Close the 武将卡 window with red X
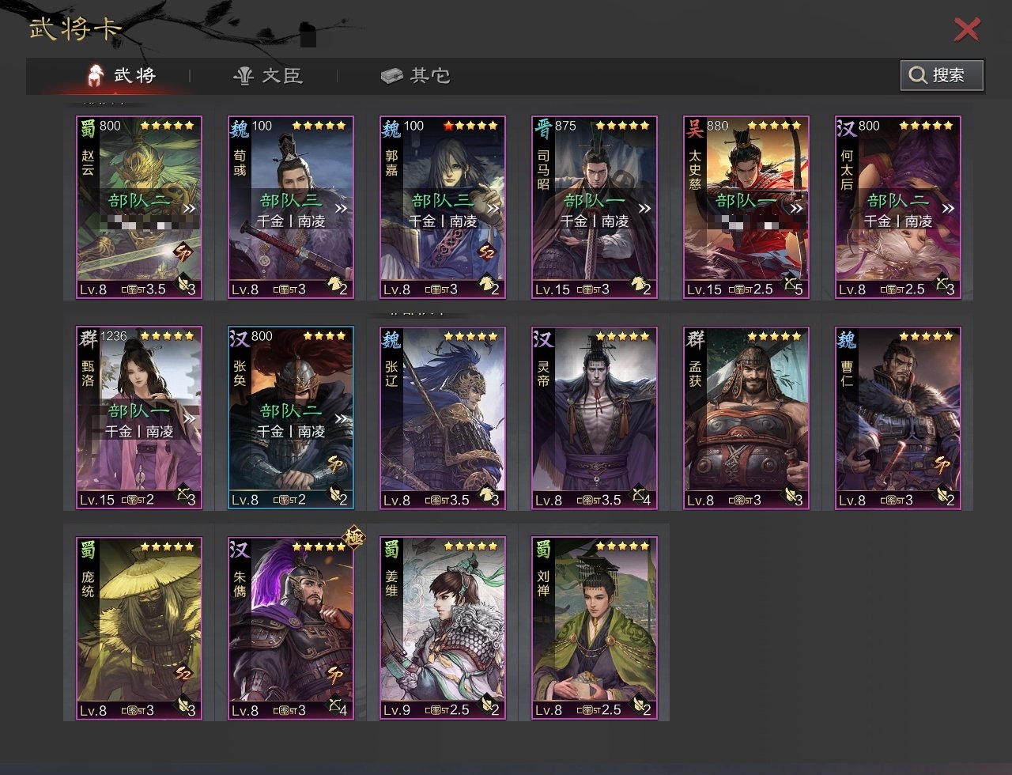The height and width of the screenshot is (775, 1012). pyautogui.click(x=967, y=29)
